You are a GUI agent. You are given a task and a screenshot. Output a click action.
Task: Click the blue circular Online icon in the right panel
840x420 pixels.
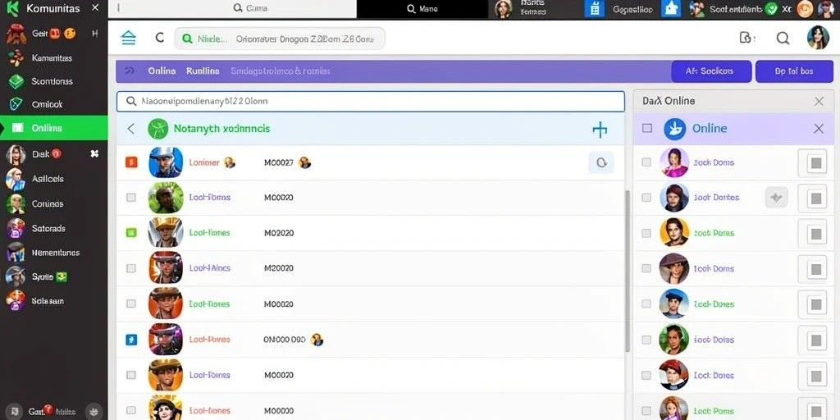pyautogui.click(x=674, y=129)
